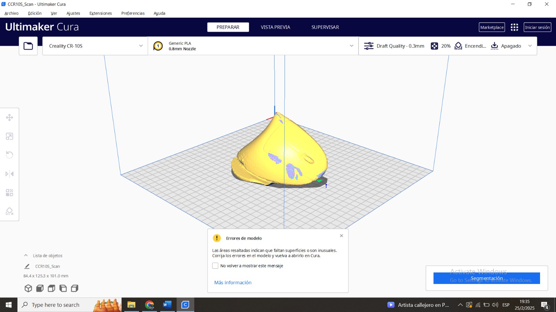Select CCR10S_Scan in object list

[x=48, y=266]
